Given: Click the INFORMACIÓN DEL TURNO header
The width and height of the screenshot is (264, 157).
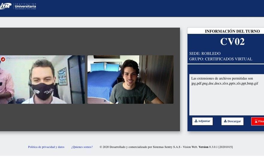Looking at the screenshot, I should [232, 31].
